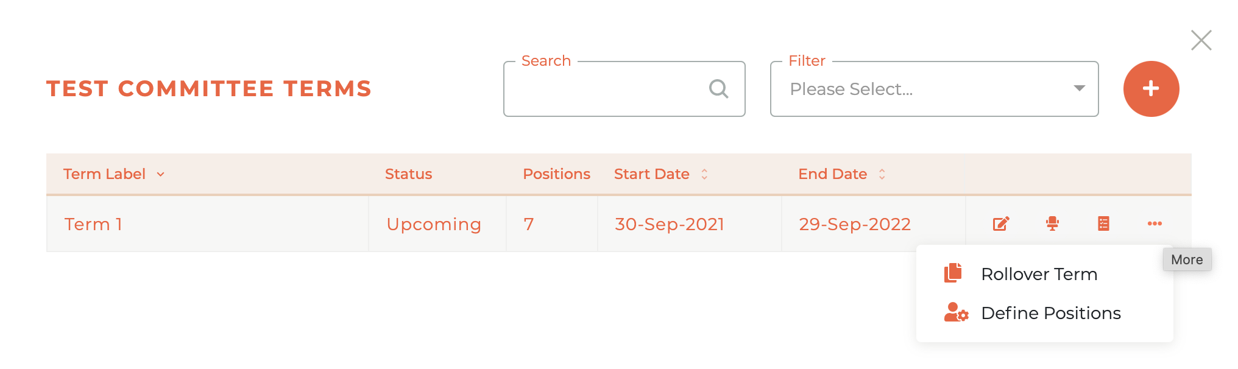Select Rollover Term menu option
Screen dimensions: 1238x369
1039,275
